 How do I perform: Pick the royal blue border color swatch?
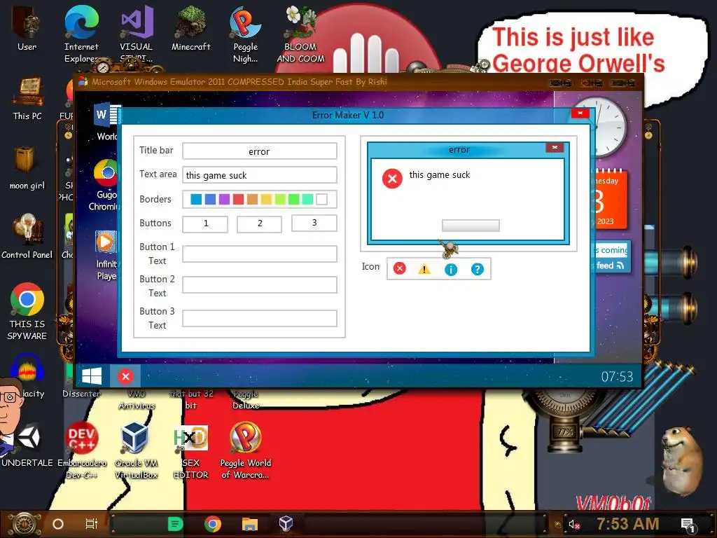210,200
